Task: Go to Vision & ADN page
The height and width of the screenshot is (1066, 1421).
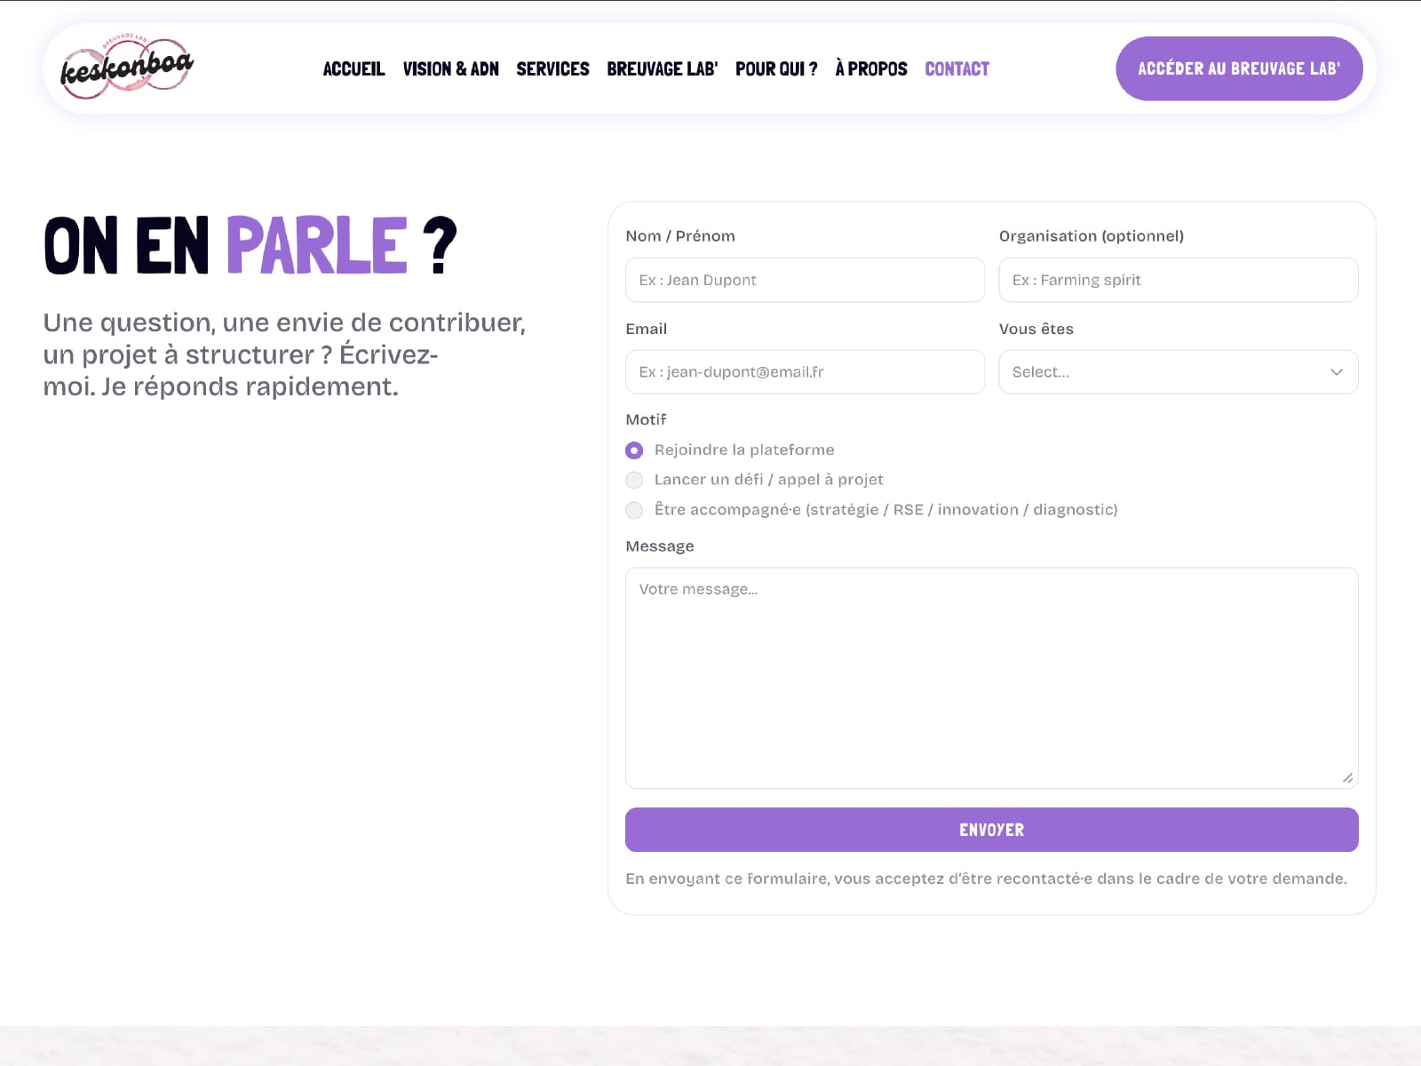Action: [450, 69]
